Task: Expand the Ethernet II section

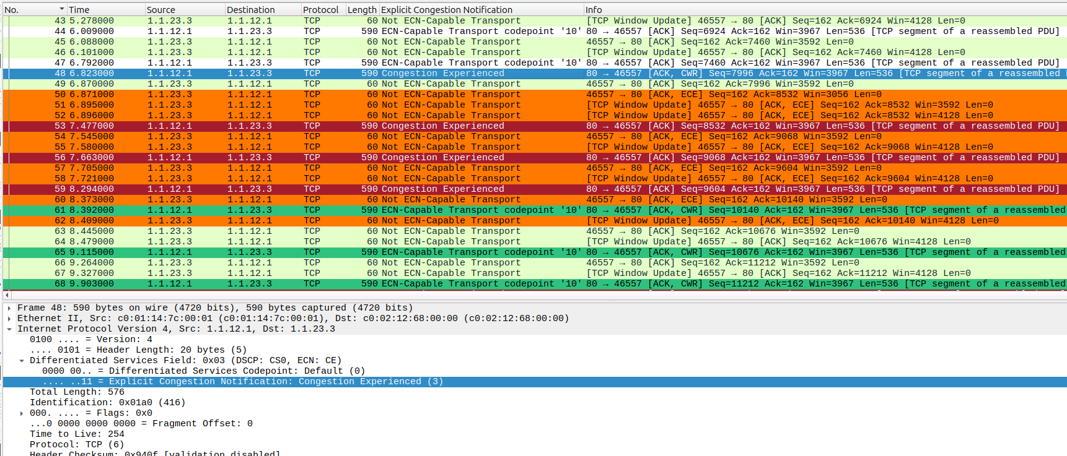Action: [x=9, y=318]
